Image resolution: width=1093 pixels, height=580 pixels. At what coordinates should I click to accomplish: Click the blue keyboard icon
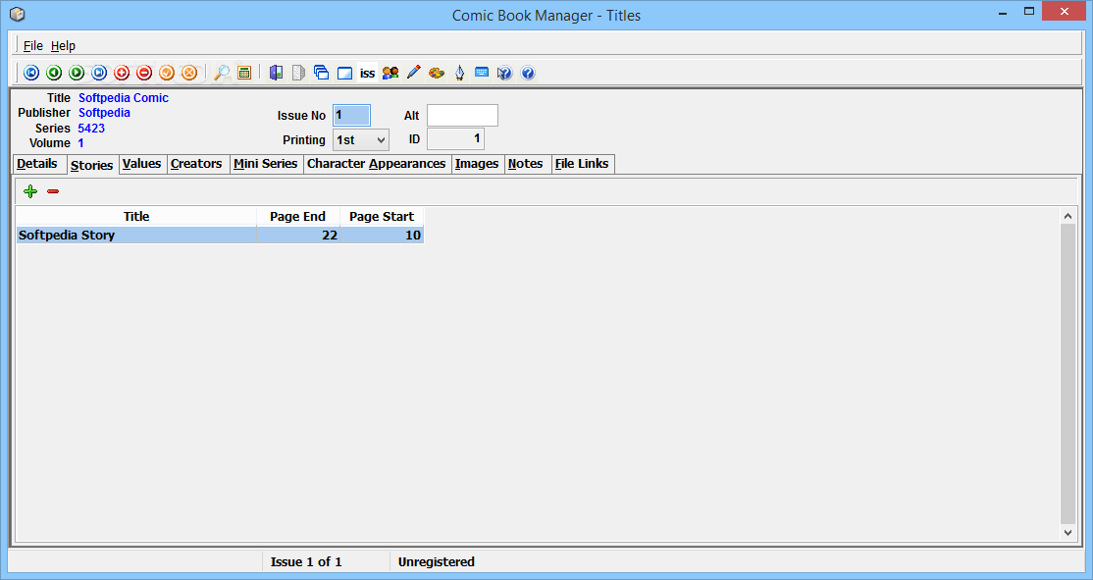click(482, 72)
